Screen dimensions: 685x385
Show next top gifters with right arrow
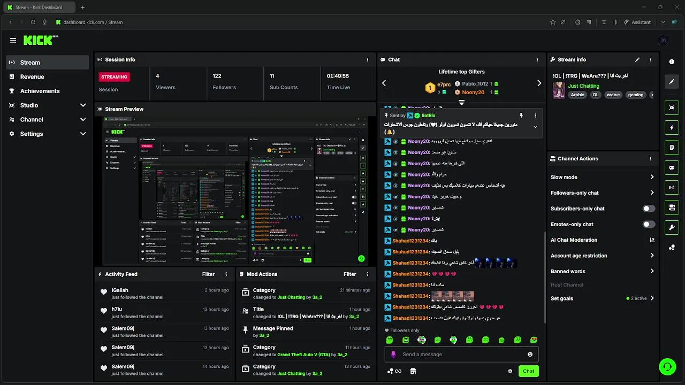pyautogui.click(x=539, y=83)
